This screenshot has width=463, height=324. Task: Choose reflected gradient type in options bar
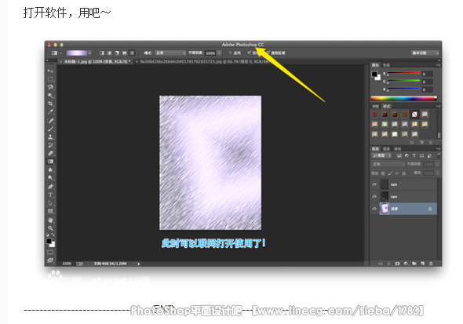click(125, 53)
